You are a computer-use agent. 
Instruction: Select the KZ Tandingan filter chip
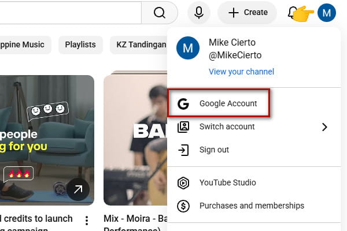click(139, 44)
